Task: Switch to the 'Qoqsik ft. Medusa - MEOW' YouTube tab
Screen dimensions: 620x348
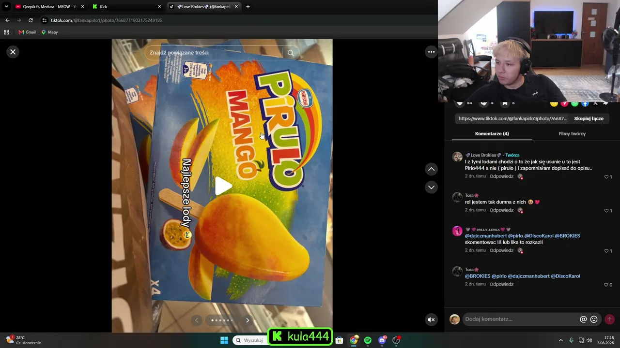Action: coord(49,7)
